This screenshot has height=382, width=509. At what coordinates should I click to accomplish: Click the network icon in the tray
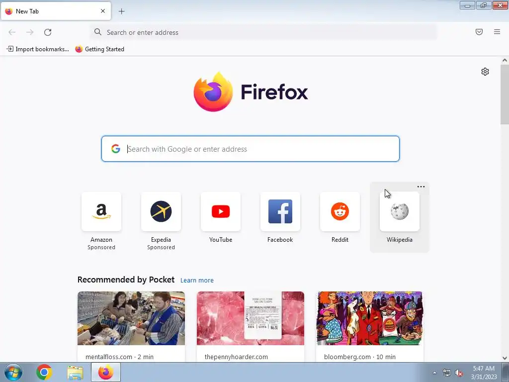click(447, 373)
